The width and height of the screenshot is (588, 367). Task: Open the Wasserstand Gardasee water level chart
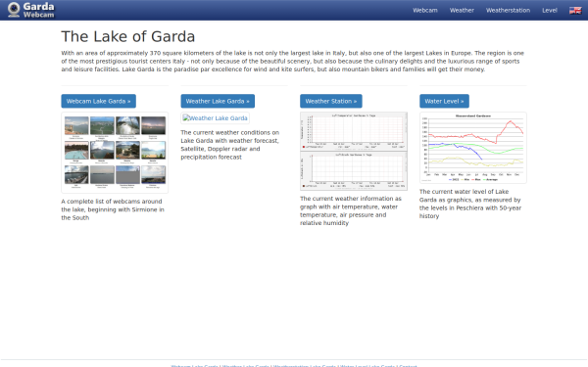(473, 148)
